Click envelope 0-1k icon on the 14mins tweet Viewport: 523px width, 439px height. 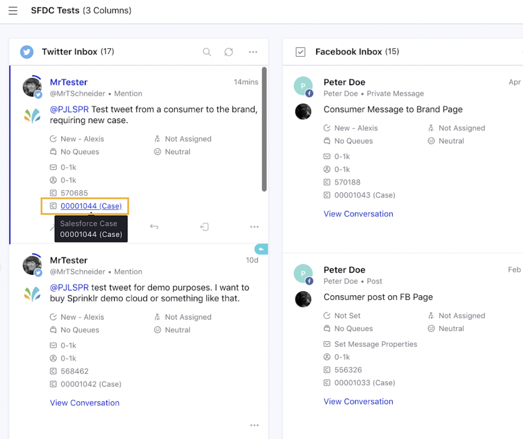click(53, 167)
